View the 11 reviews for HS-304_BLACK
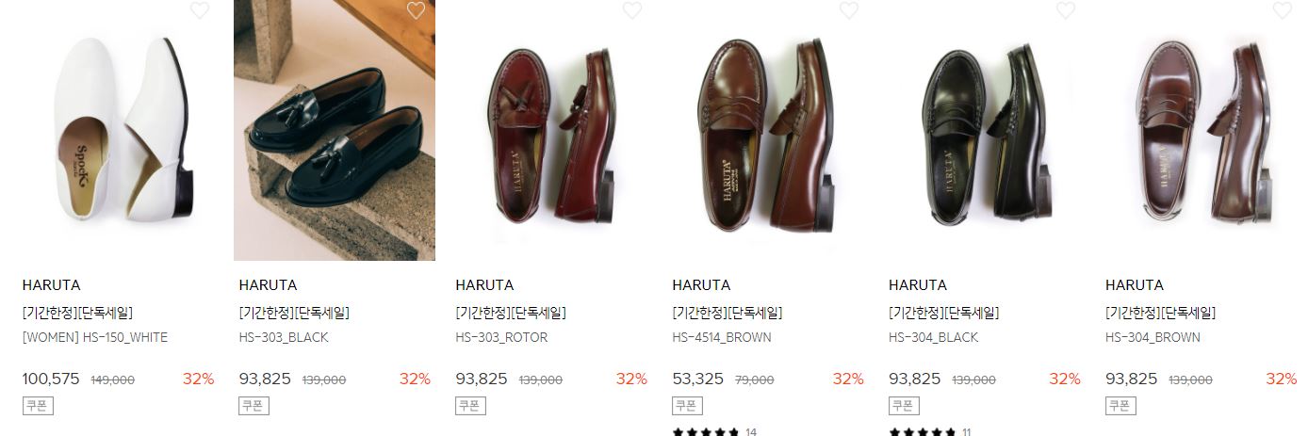This screenshot has width=1308, height=436. 930,432
